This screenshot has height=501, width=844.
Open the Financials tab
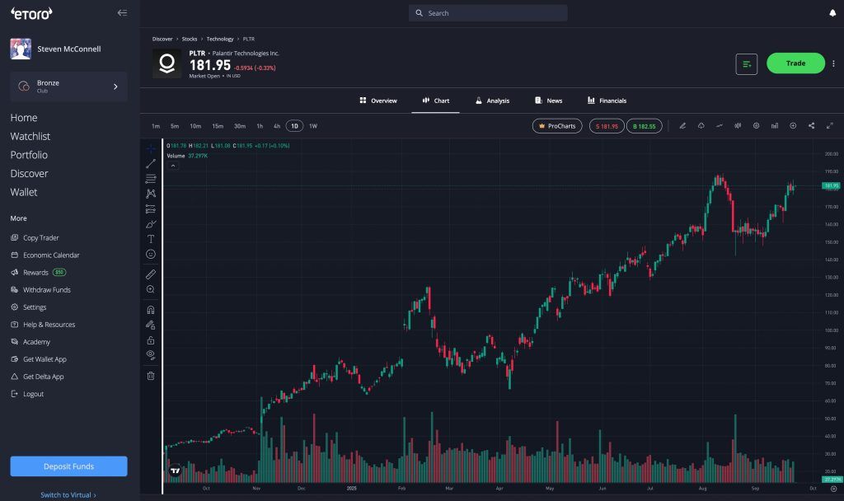click(x=607, y=101)
